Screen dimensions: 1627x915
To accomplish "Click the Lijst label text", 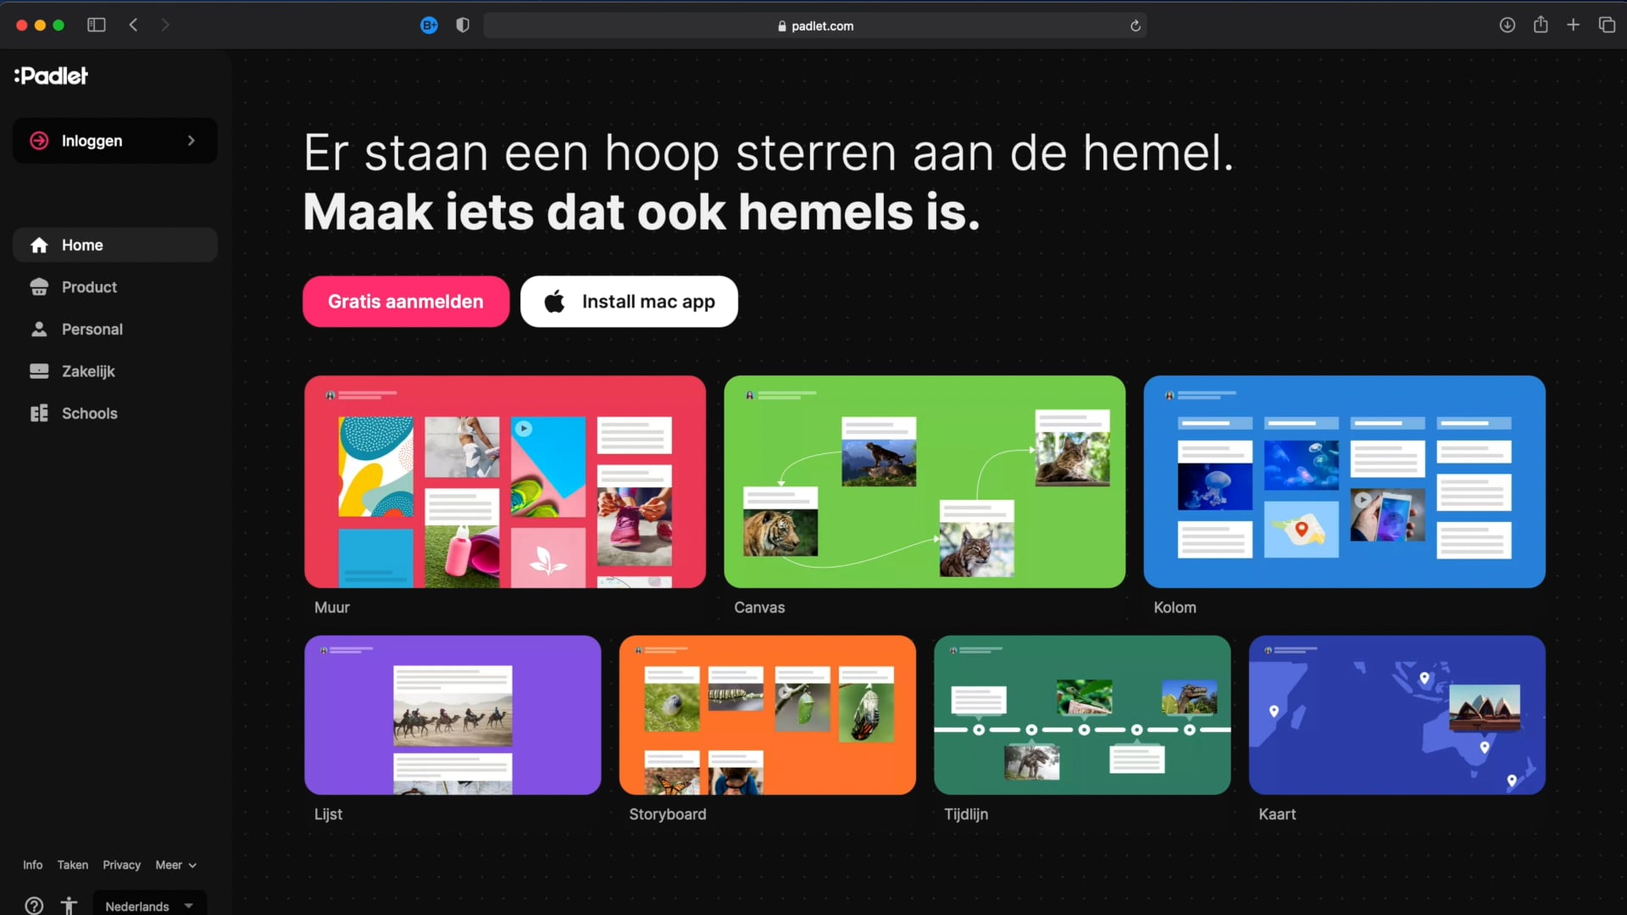I will (328, 814).
